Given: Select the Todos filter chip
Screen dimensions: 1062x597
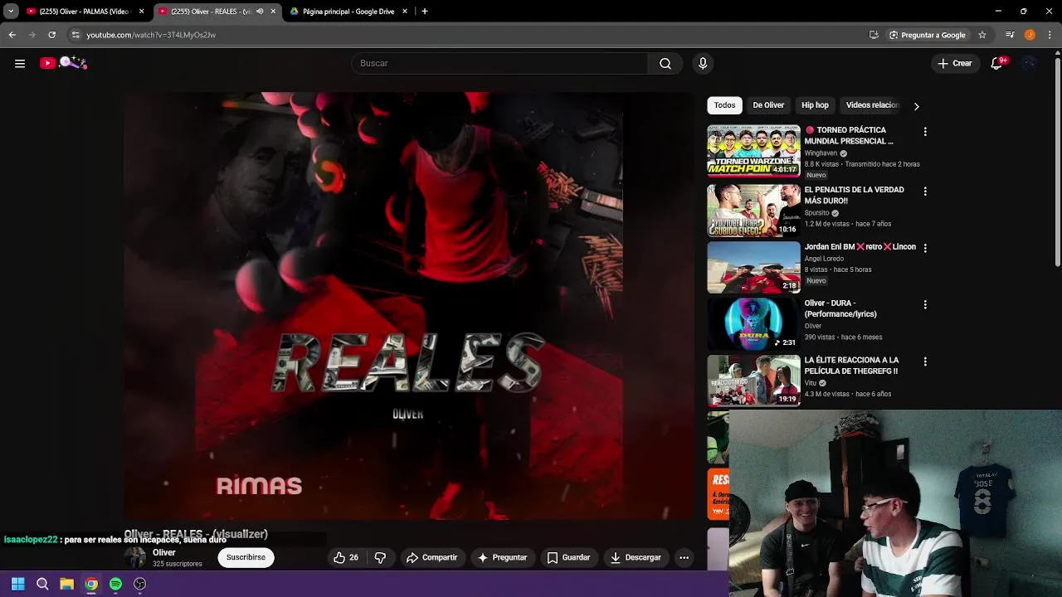Looking at the screenshot, I should (x=724, y=105).
